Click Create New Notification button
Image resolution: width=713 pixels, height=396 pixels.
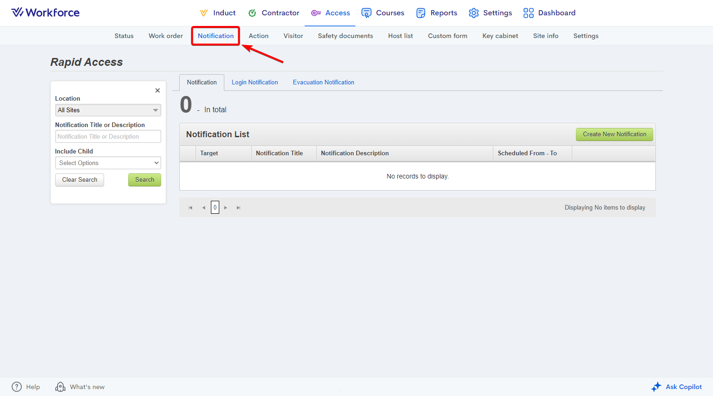[x=614, y=134]
